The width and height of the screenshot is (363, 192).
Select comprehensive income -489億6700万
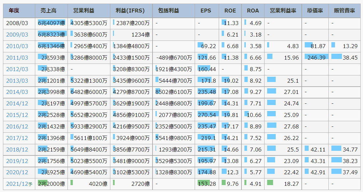coord(174,58)
